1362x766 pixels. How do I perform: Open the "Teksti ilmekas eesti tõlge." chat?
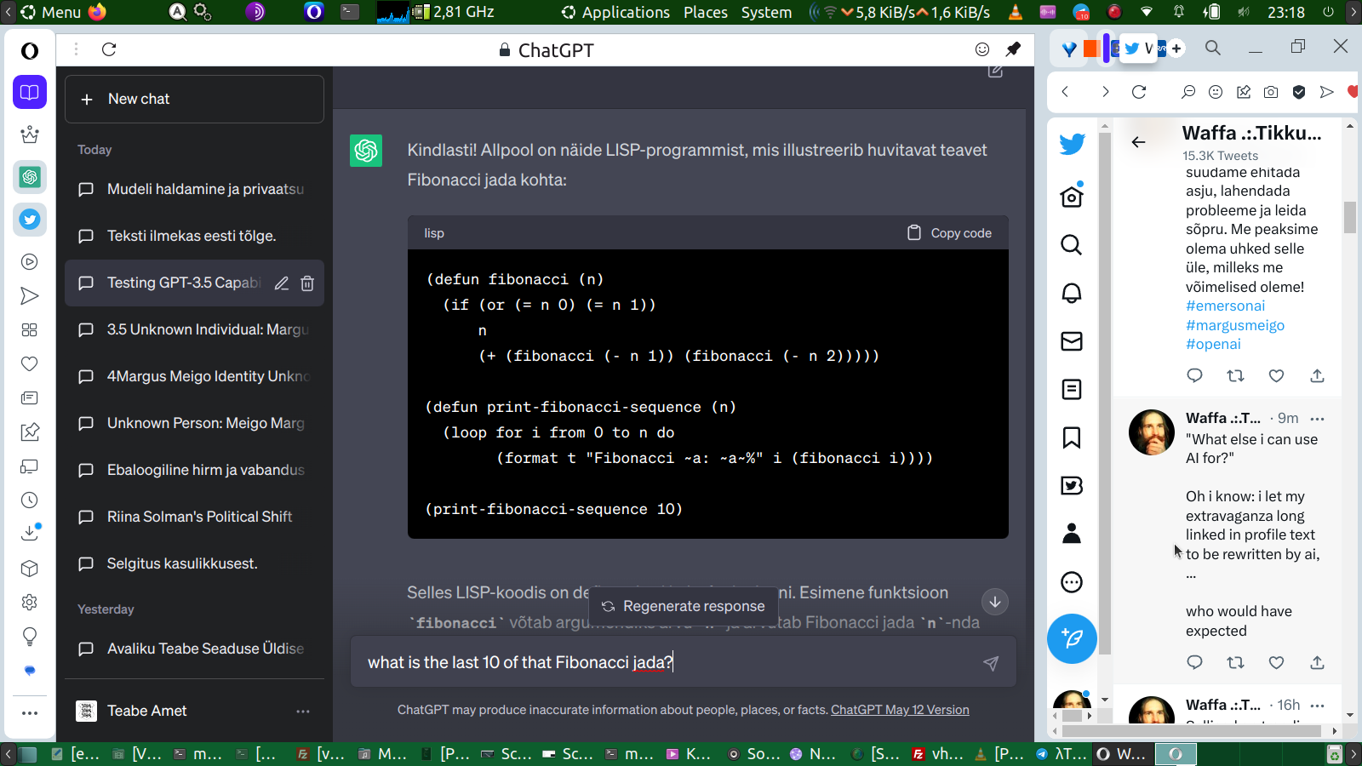point(194,236)
